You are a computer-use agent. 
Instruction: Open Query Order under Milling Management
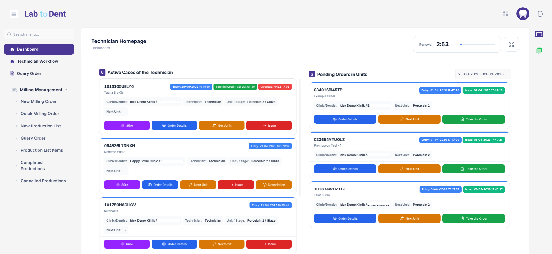point(33,138)
